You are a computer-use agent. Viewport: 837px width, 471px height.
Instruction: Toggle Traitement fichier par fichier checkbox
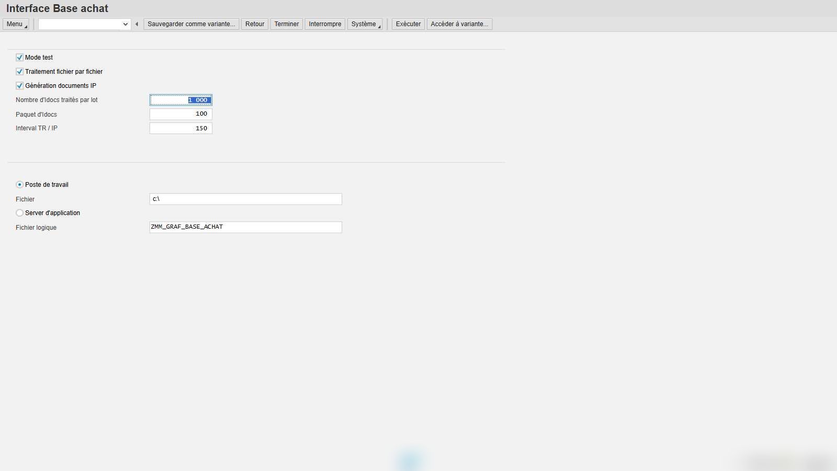tap(19, 72)
